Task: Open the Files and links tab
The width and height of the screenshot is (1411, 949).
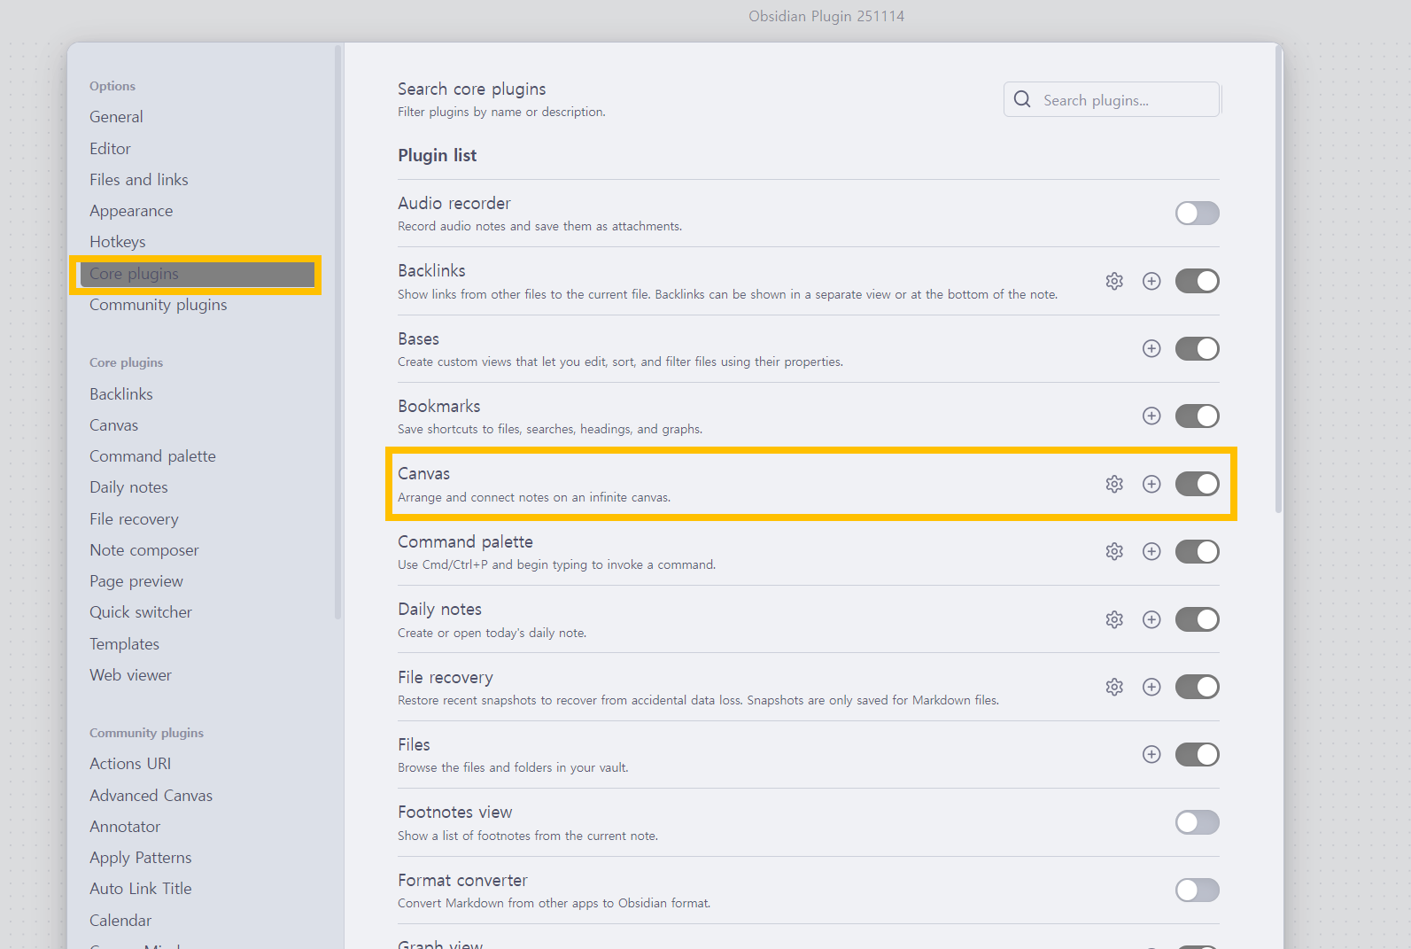Action: (x=139, y=180)
